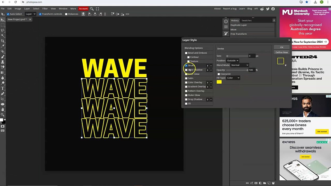
Task: Open the Blend Mode dropdown
Action: pos(240,65)
